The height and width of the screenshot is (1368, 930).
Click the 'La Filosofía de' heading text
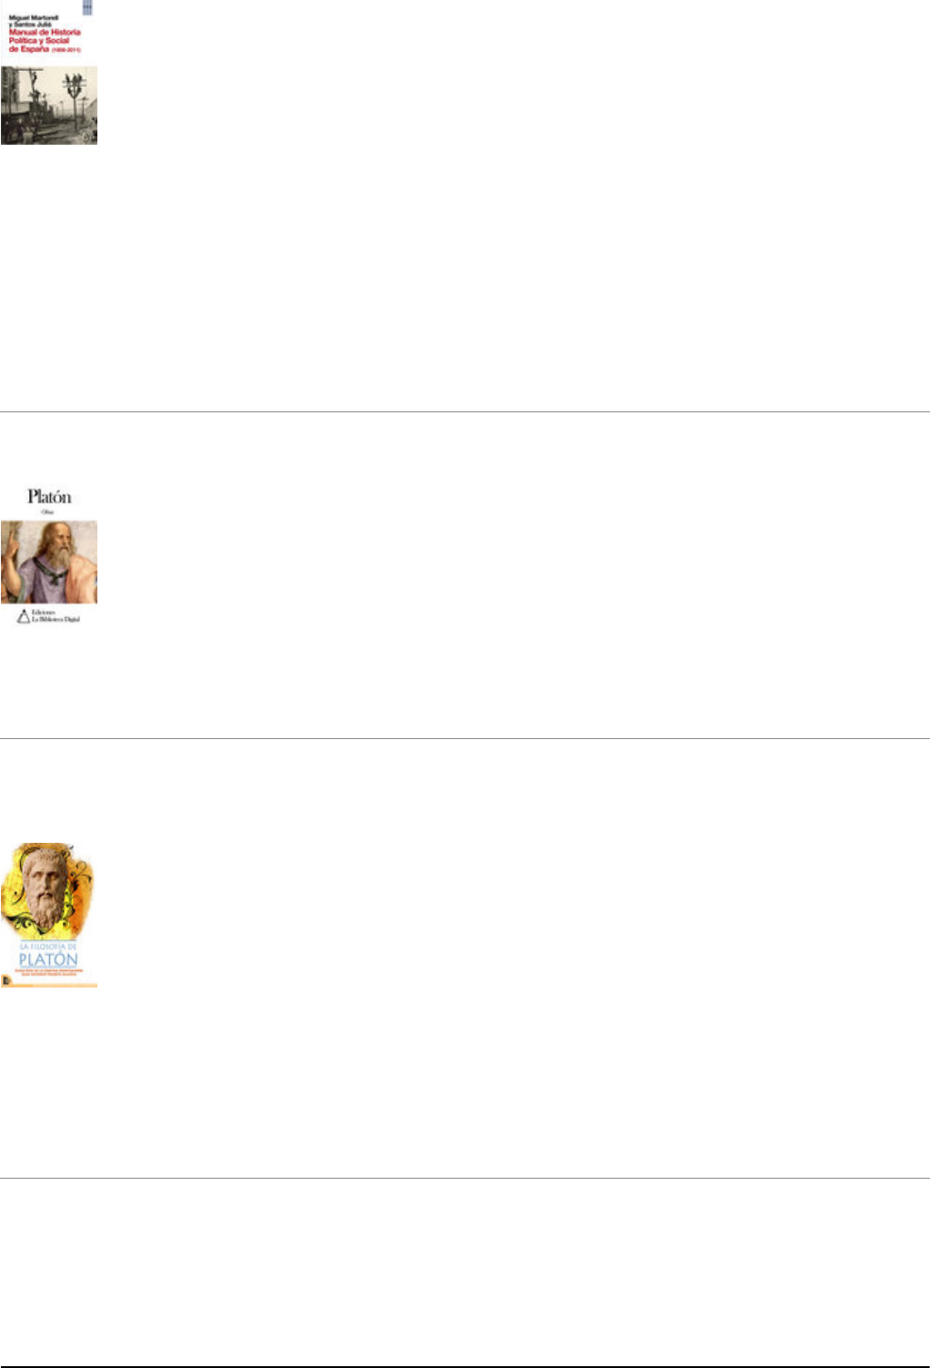pos(49,947)
